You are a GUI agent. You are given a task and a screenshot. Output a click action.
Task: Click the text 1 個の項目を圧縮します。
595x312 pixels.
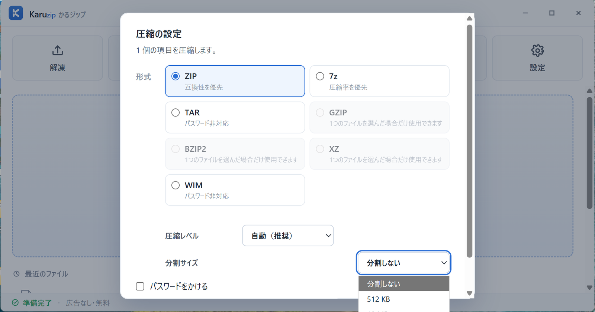click(177, 50)
